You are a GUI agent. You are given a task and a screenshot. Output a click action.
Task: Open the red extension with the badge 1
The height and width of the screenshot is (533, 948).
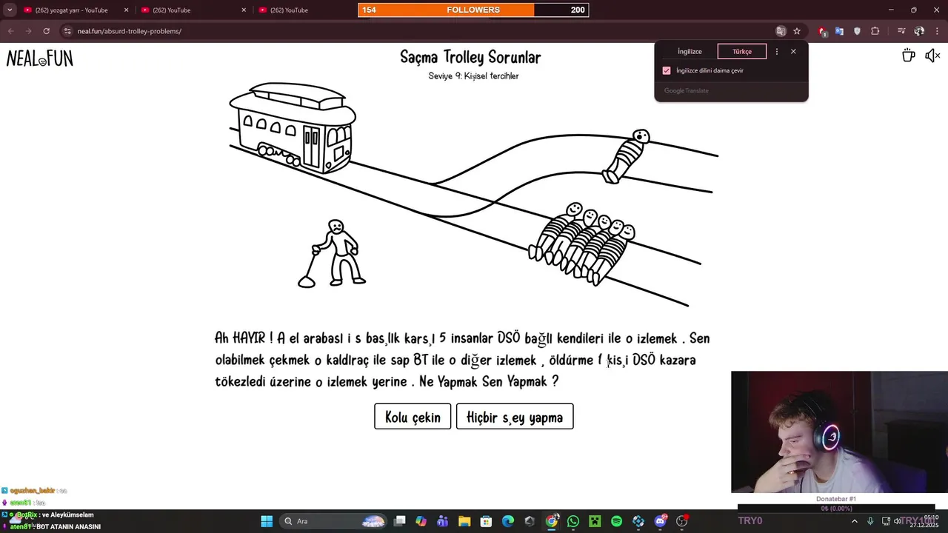pos(822,31)
